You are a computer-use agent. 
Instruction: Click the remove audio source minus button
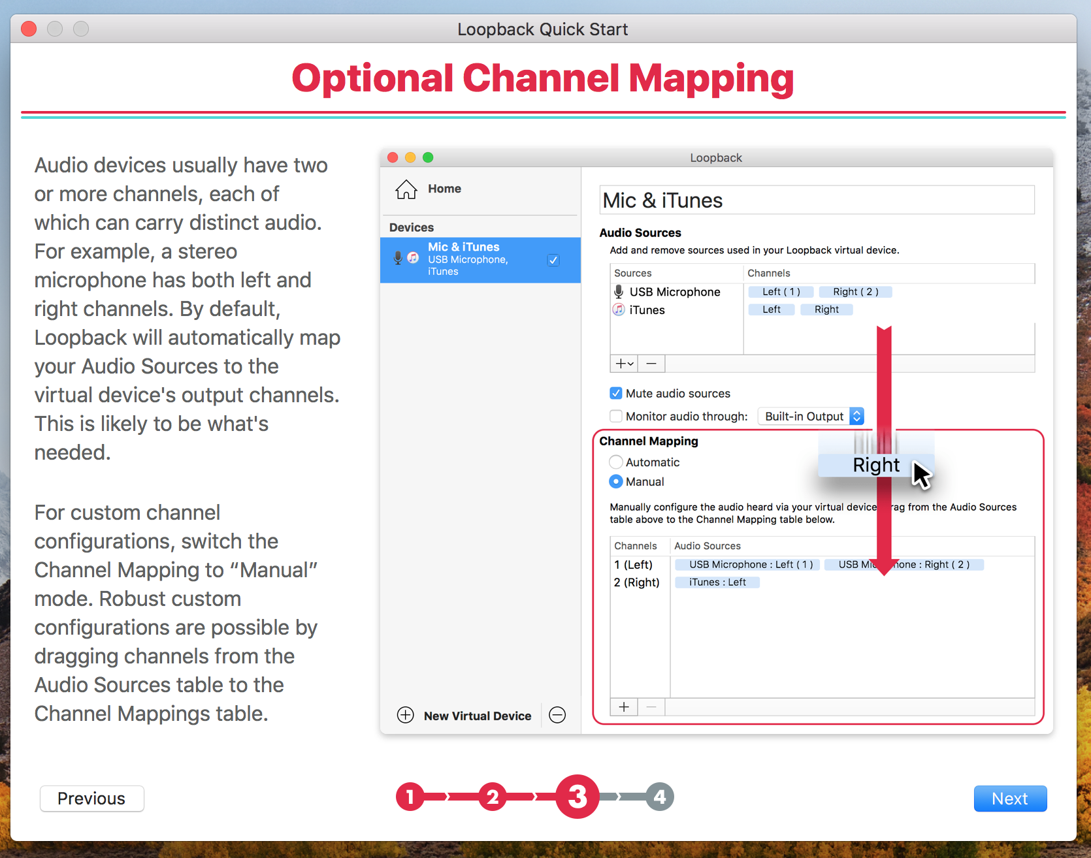point(651,364)
